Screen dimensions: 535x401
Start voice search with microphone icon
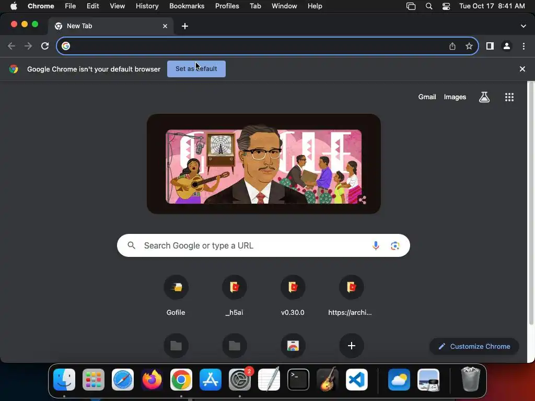(x=376, y=245)
